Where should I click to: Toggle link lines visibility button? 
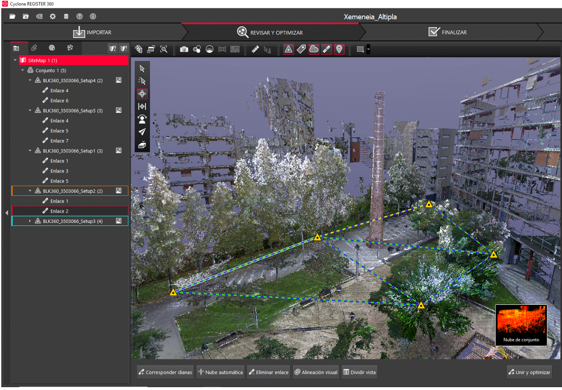tap(326, 49)
